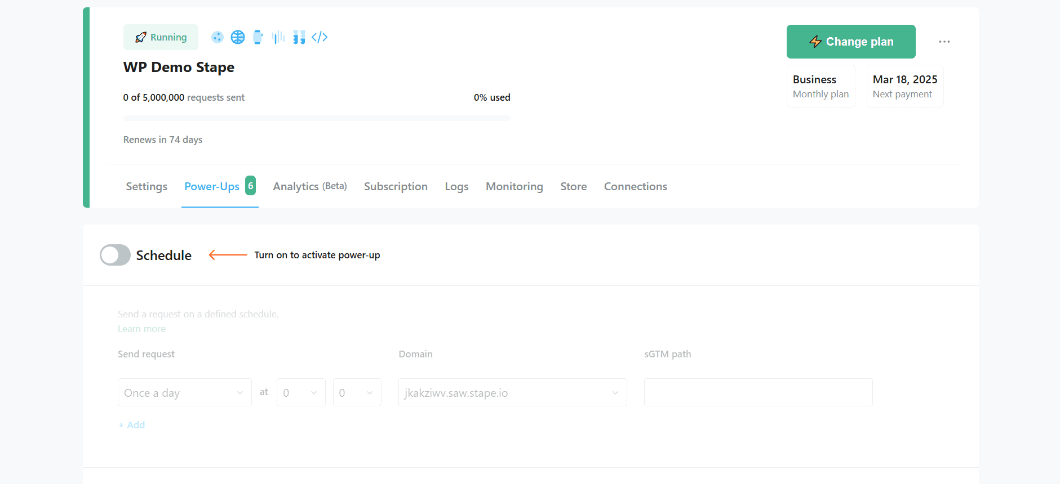Open the Once a day frequency dropdown
Viewport: 1060px width, 484px height.
185,392
